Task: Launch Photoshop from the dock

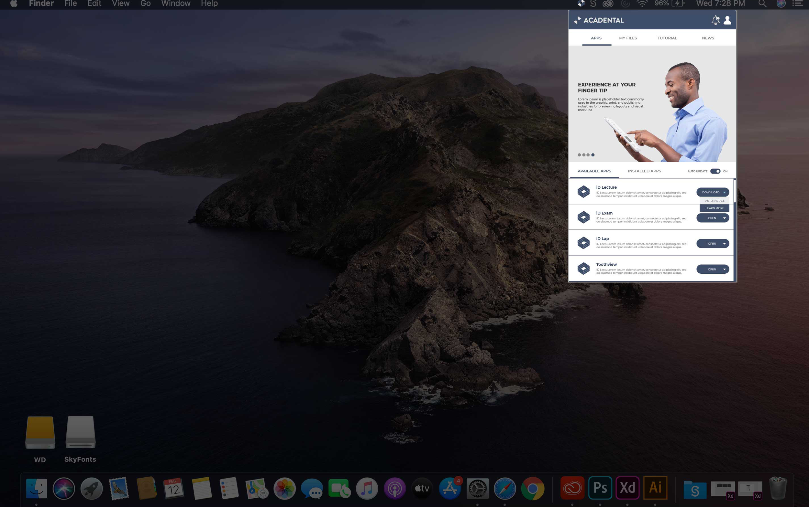Action: coord(600,488)
